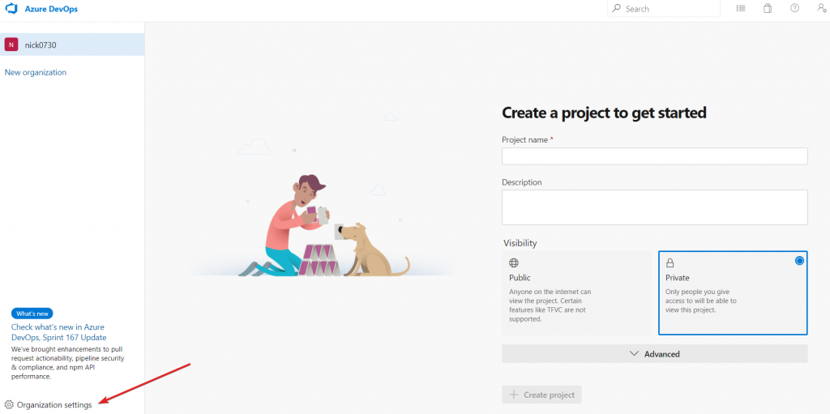Click the Private lock icon
The width and height of the screenshot is (830, 414).
pos(670,262)
